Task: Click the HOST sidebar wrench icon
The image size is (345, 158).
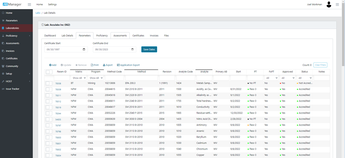Action: coord(3,81)
